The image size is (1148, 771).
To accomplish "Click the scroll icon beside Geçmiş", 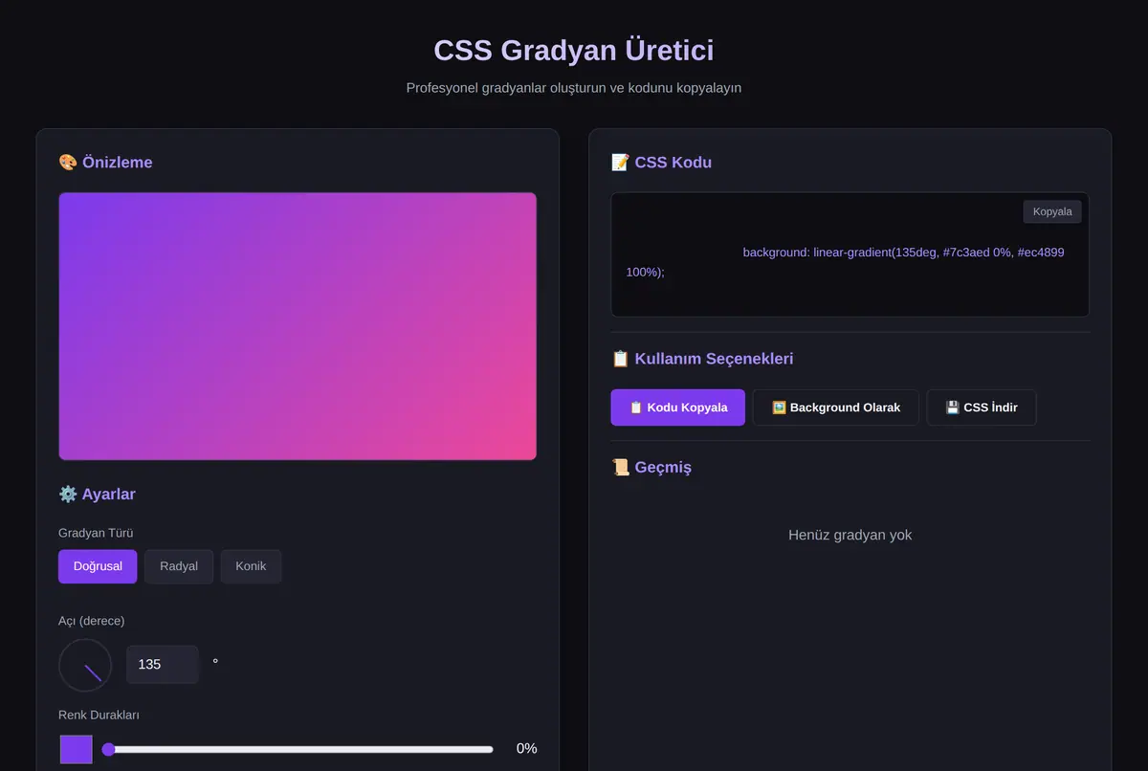I will (x=621, y=467).
